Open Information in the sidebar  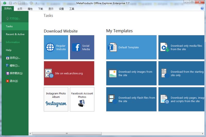15,42
